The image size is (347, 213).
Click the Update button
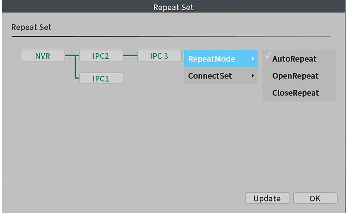coord(267,198)
